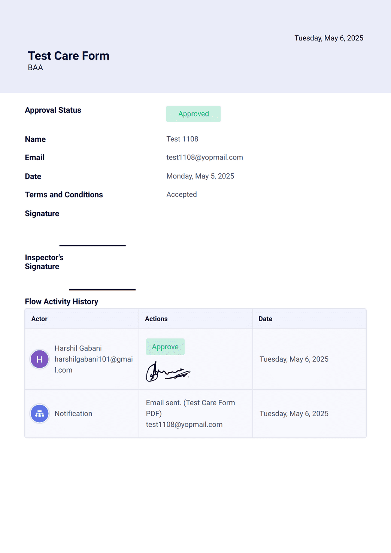Click the Flow Activity History heading
391x553 pixels.
pos(61,302)
